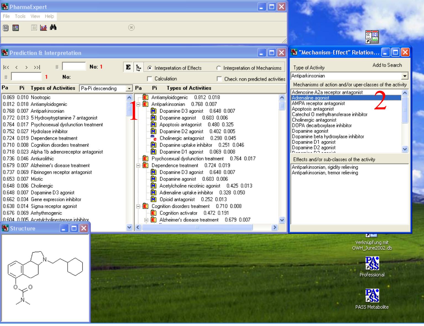424x326 pixels.
Task: Click the # input field beside 'No: 1'
Action: [74, 67]
